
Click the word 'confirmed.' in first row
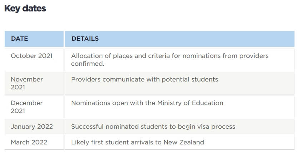[x=87, y=64]
